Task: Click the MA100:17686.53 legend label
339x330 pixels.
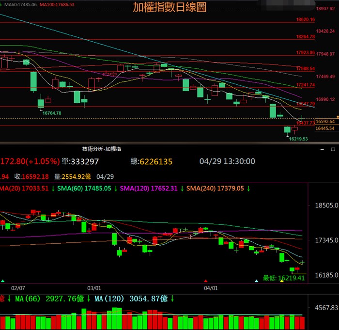Action: click(57, 4)
